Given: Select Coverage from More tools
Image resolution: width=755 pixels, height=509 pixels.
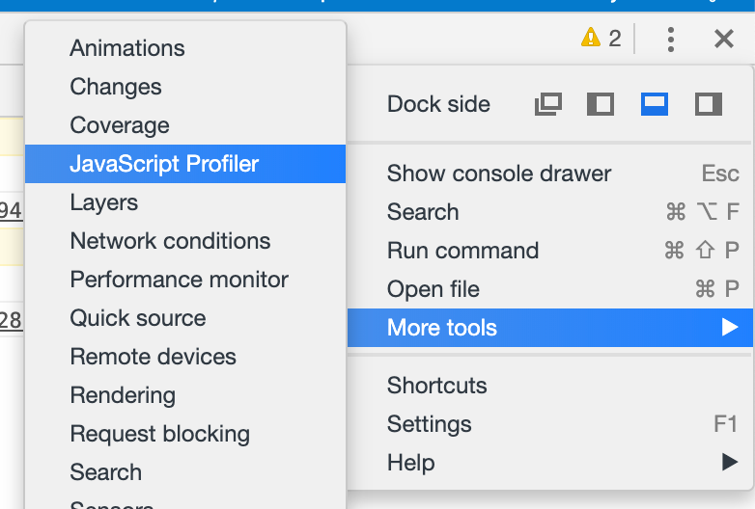Looking at the screenshot, I should click(x=185, y=125).
